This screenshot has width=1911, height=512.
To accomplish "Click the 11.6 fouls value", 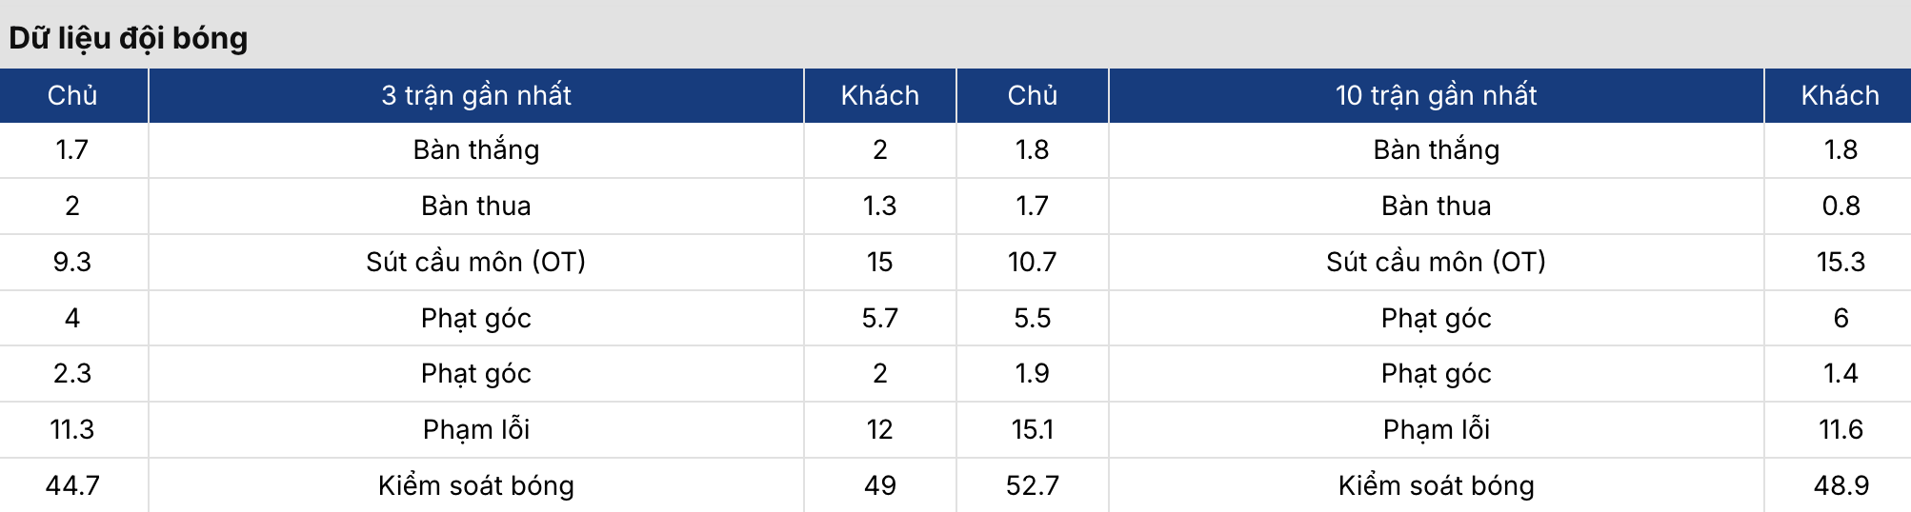I will [1841, 429].
